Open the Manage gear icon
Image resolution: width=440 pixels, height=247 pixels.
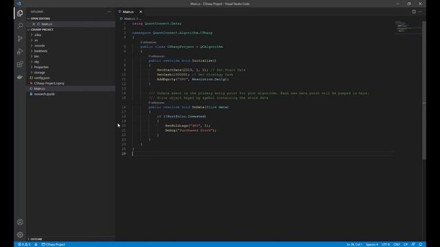[x=20, y=235]
